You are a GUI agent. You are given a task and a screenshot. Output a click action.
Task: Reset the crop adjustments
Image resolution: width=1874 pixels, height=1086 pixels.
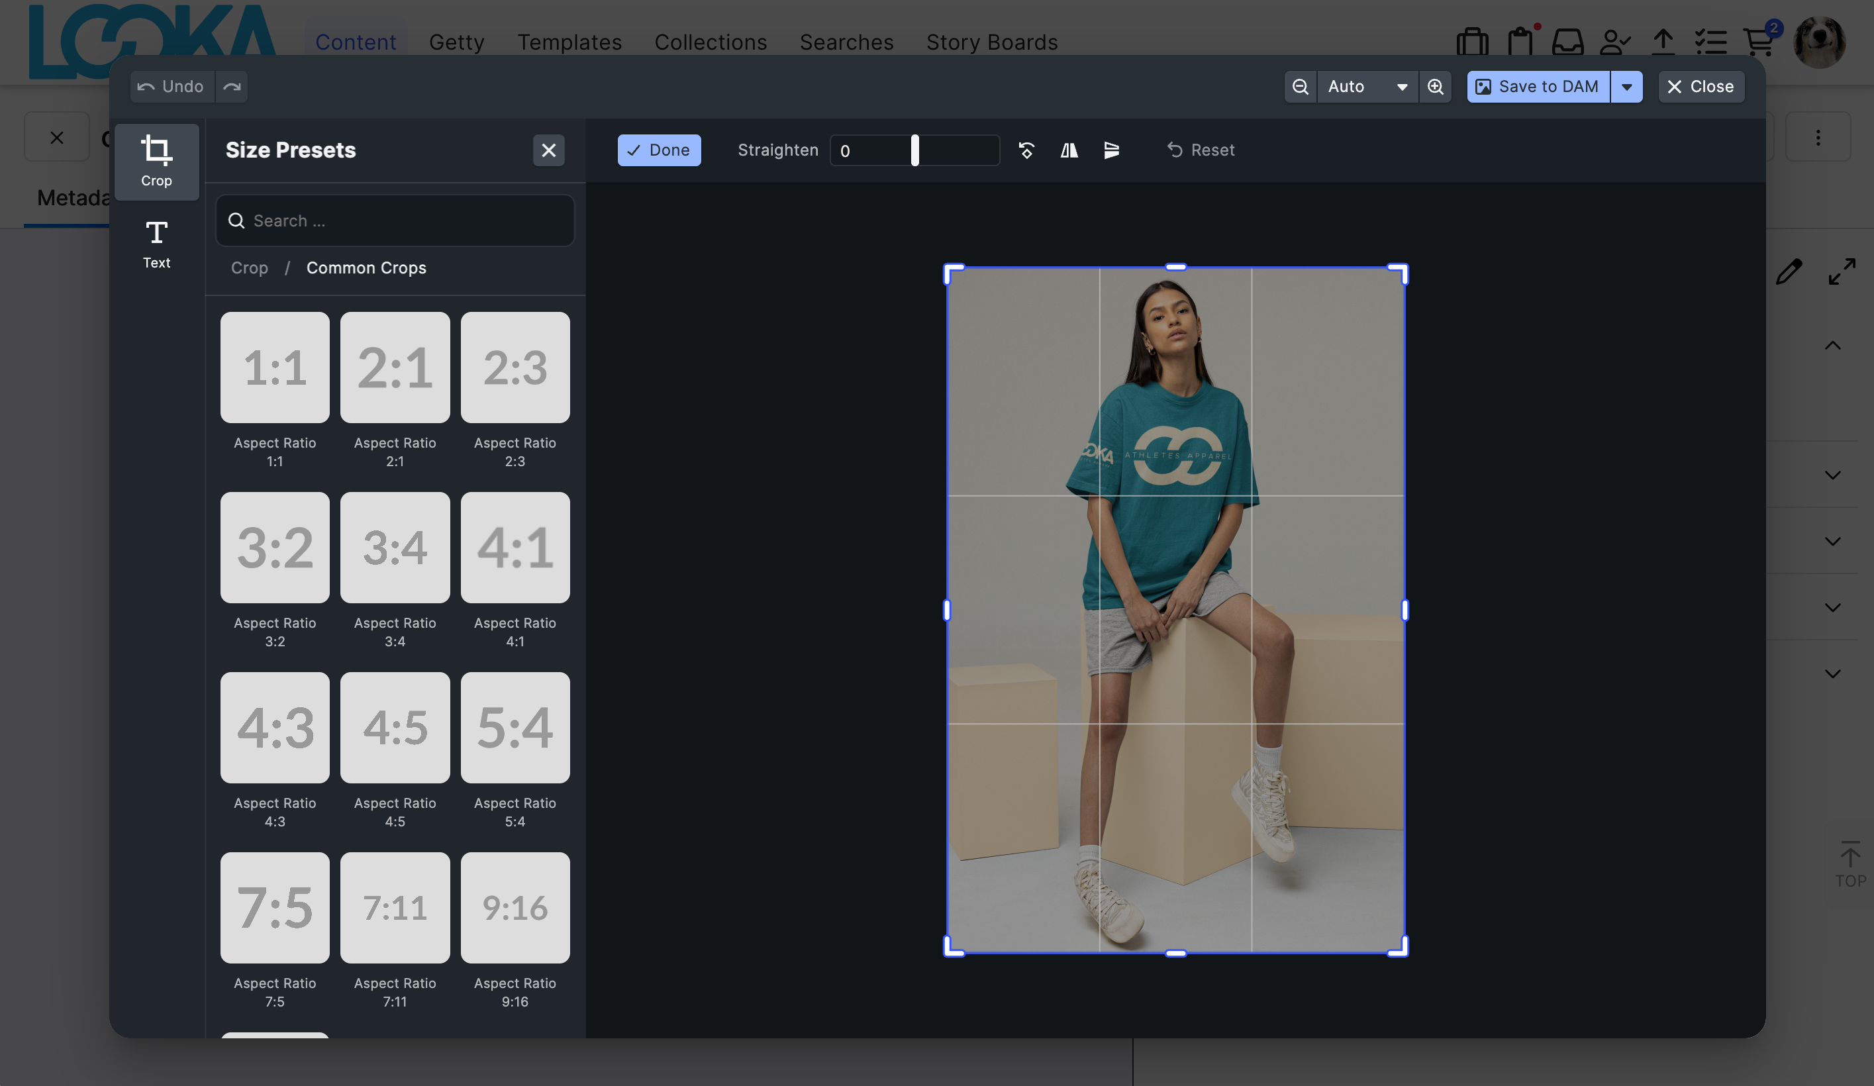tap(1201, 150)
